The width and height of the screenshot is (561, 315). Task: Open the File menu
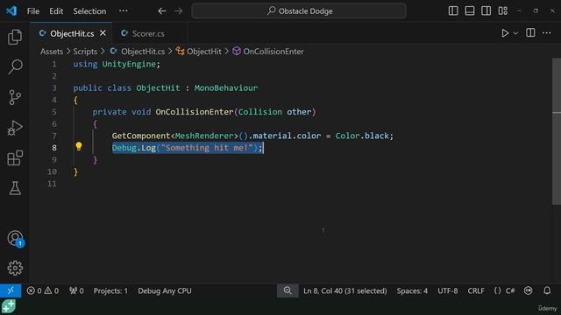click(33, 11)
